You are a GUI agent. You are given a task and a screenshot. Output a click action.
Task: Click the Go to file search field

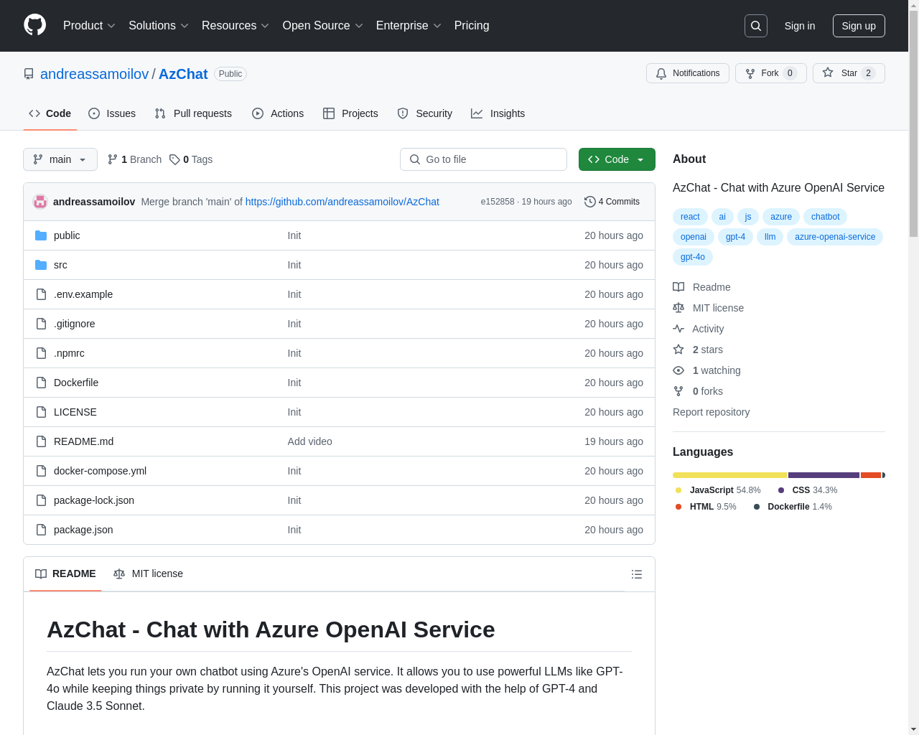[483, 159]
